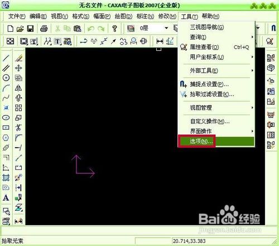Image resolution: width=279 pixels, height=246 pixels.
Task: Open the 帮助(H) menu
Action: 210,16
